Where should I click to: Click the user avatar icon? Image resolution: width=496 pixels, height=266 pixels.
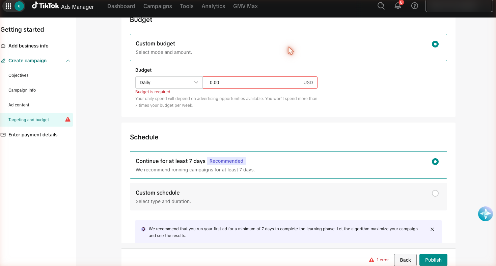click(x=19, y=6)
